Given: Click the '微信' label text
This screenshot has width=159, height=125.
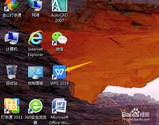Looking at the screenshot, I should (59, 49).
